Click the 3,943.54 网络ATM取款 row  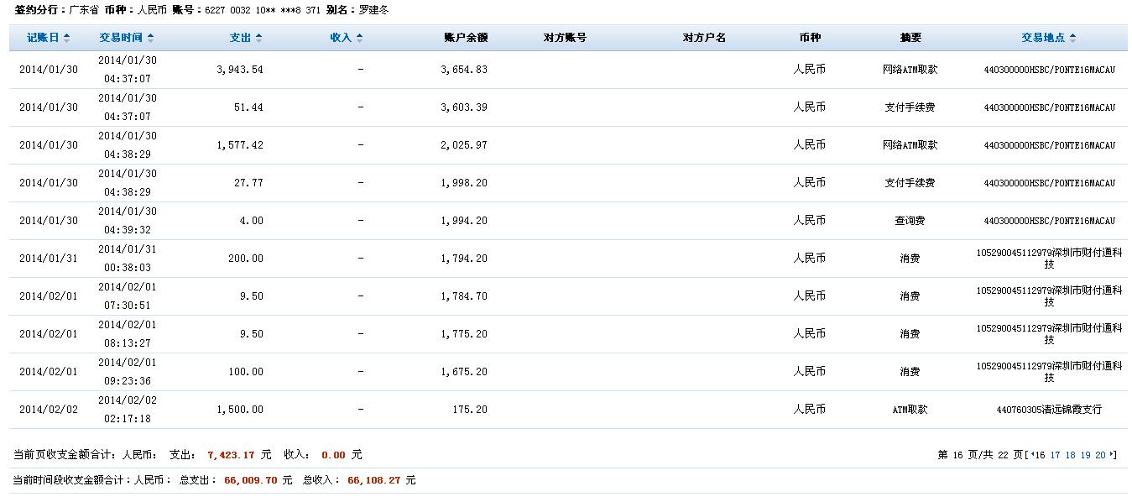coord(566,70)
